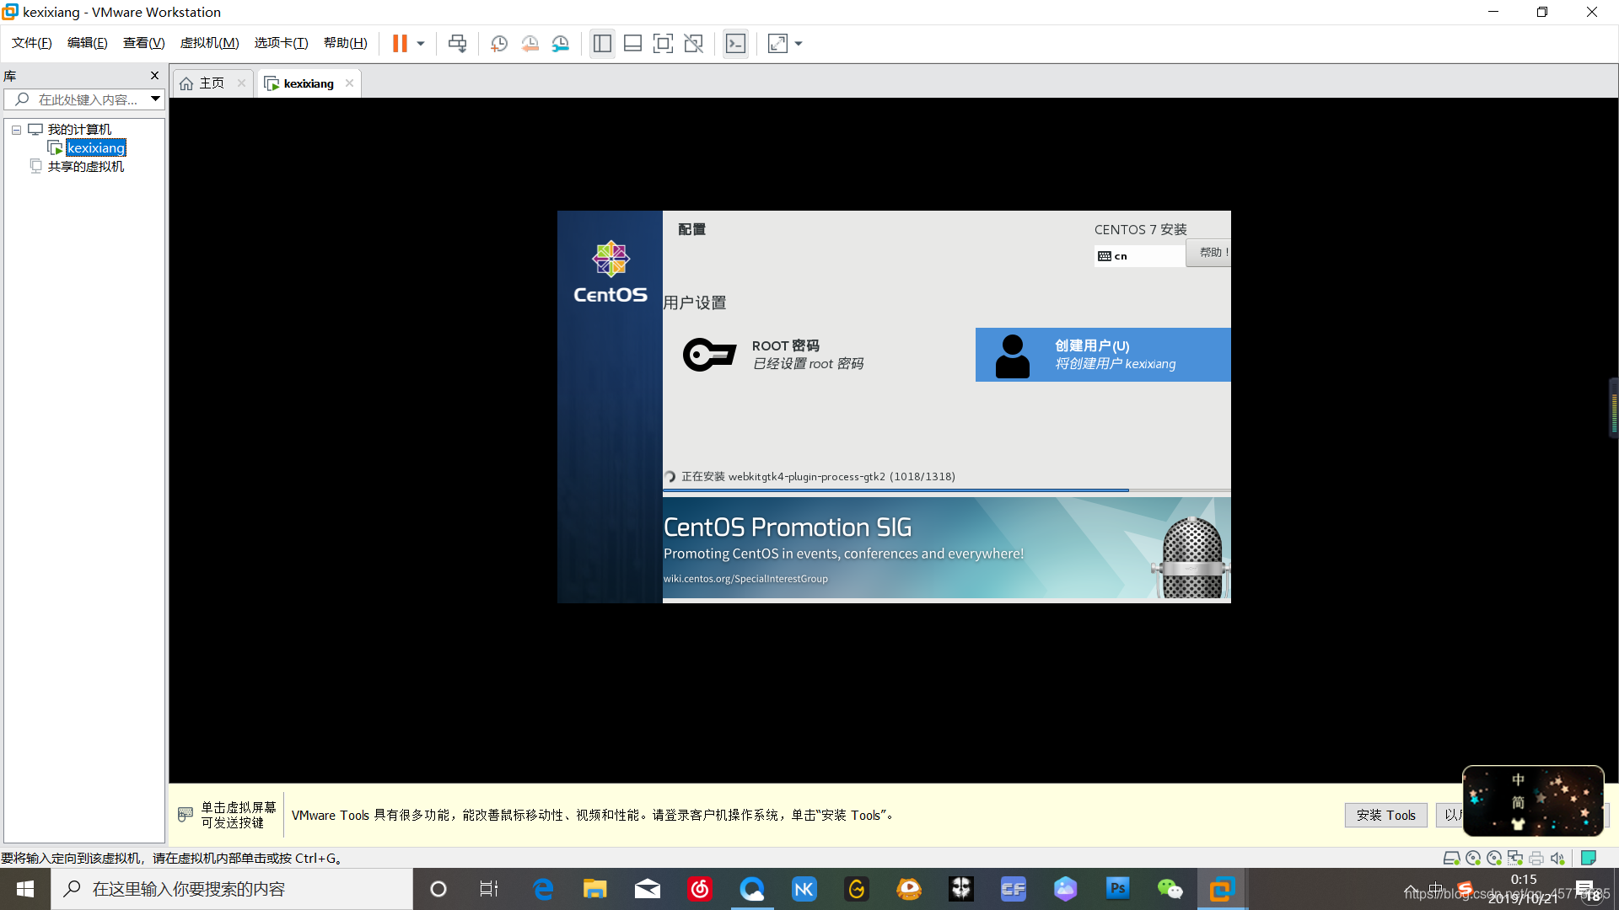Open Task View on taskbar
The height and width of the screenshot is (910, 1619).
point(489,889)
